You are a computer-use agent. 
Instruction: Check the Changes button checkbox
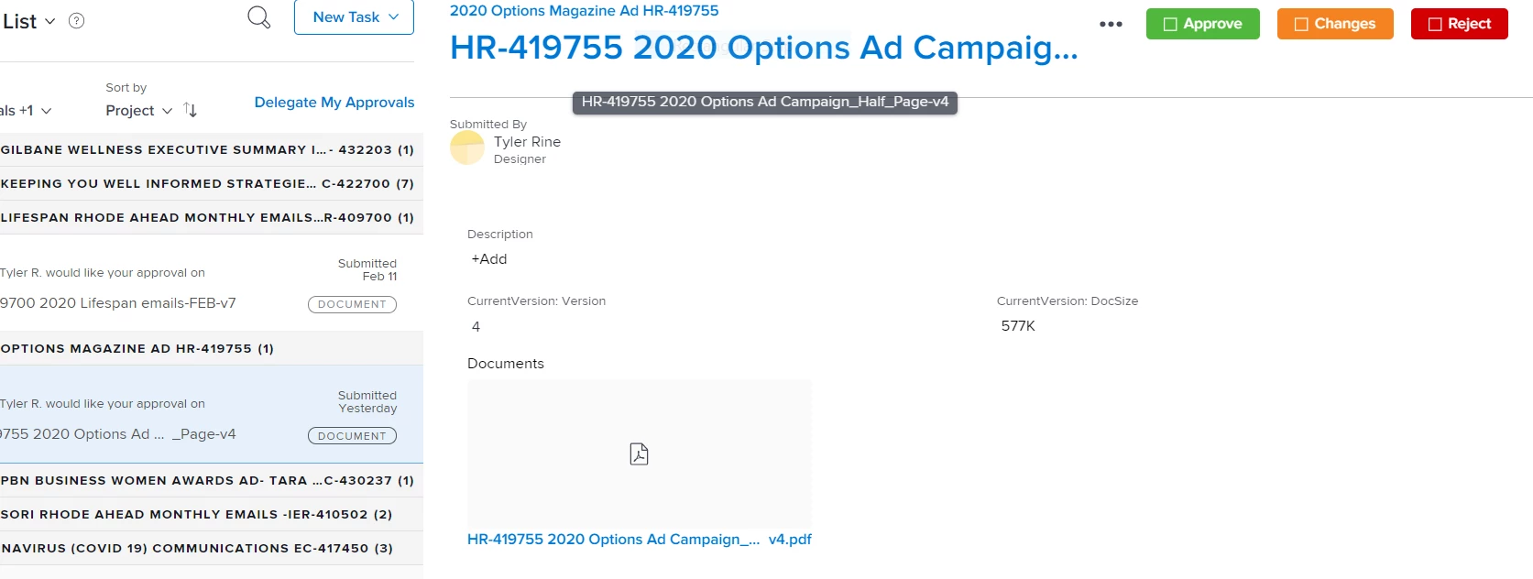(x=1301, y=24)
